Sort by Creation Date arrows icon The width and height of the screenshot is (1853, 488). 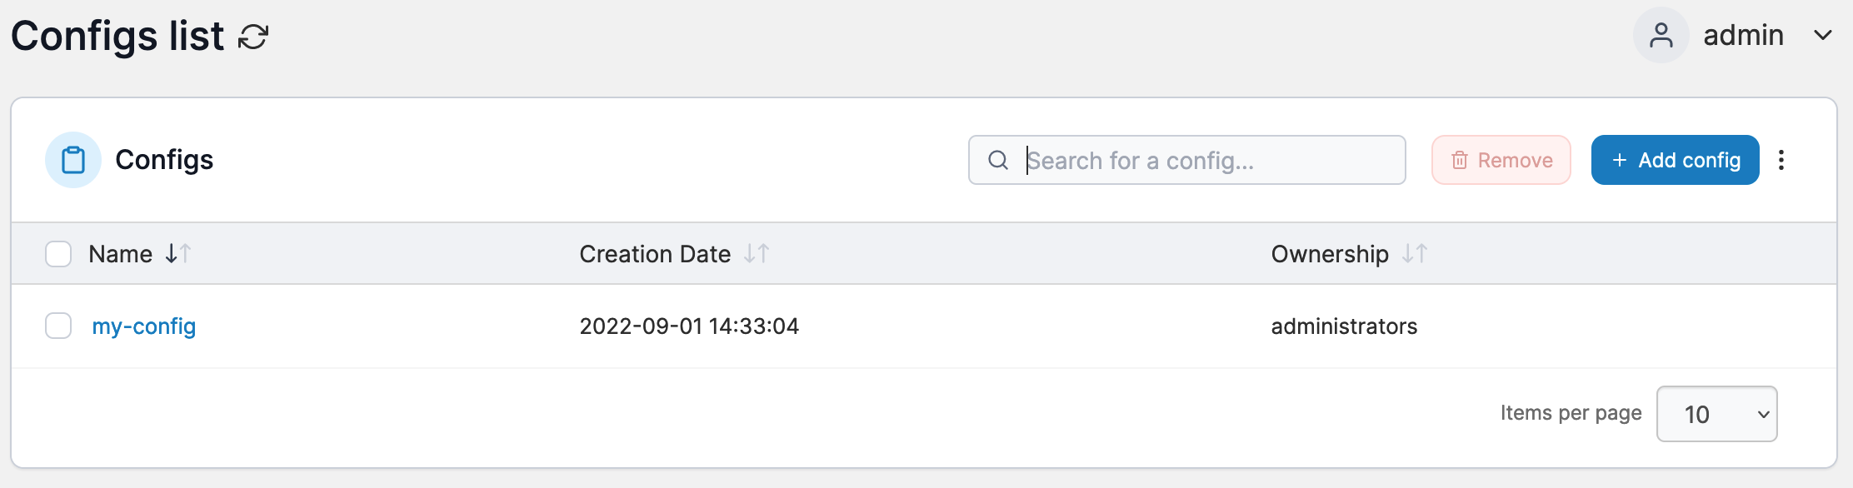click(x=757, y=253)
